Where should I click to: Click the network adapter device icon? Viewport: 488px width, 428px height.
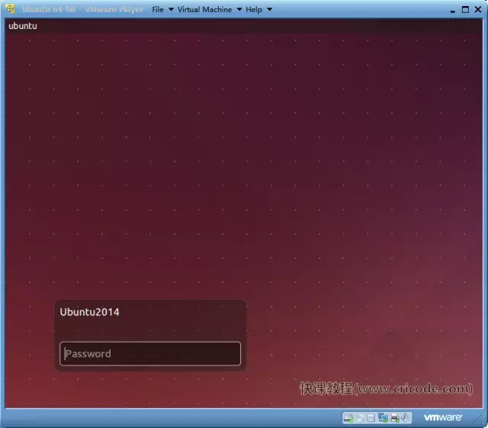tap(383, 418)
